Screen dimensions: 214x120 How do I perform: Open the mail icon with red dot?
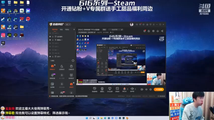140,25
